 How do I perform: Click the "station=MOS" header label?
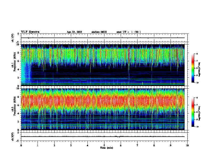tap(99, 32)
